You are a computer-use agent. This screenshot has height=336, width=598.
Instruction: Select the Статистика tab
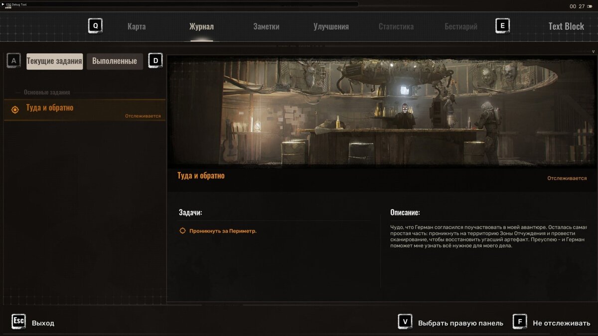tap(396, 27)
